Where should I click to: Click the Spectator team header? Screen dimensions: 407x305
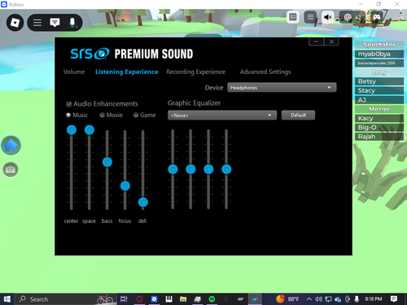(x=379, y=45)
